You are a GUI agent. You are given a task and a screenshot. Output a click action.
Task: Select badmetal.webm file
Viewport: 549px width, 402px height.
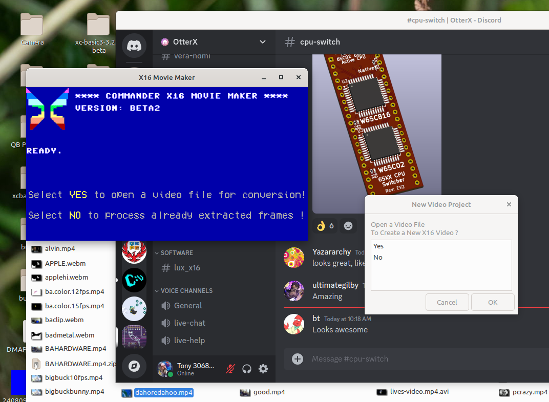pyautogui.click(x=62, y=335)
